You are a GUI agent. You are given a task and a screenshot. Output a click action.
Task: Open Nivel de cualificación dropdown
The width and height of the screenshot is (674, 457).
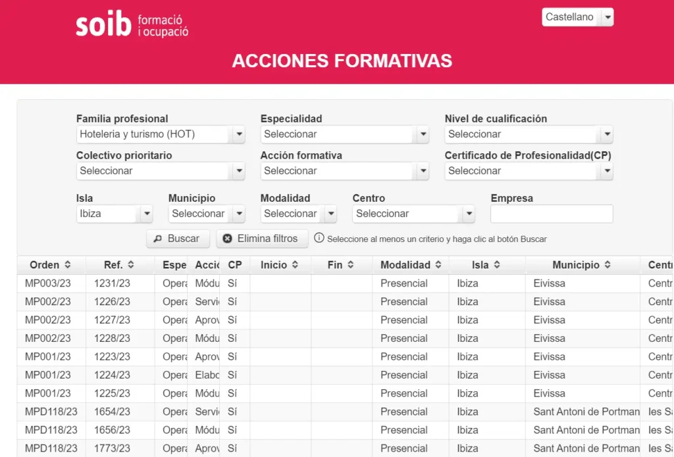point(606,134)
